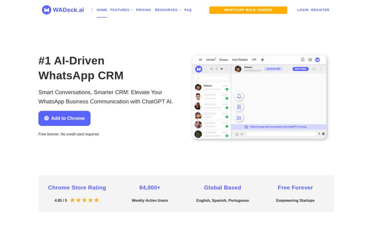This screenshot has width=369, height=228.
Task: Click the Empowering Startups text
Action: [x=295, y=200]
